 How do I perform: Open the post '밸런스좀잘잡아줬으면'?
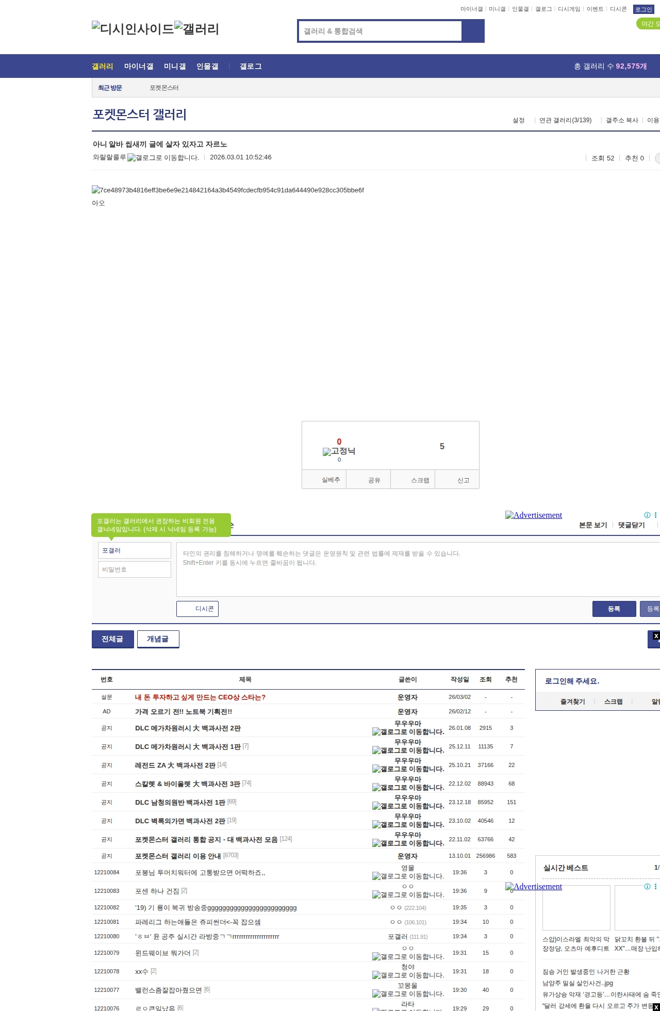(169, 990)
